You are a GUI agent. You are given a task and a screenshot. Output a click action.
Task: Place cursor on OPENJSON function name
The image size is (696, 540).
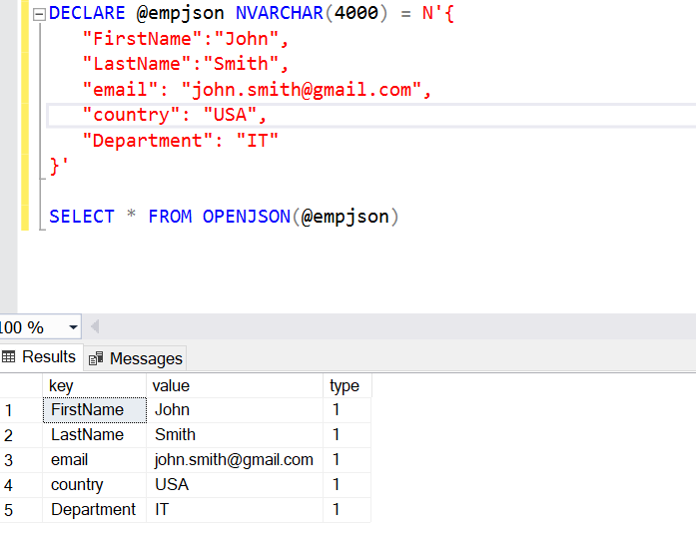(247, 217)
